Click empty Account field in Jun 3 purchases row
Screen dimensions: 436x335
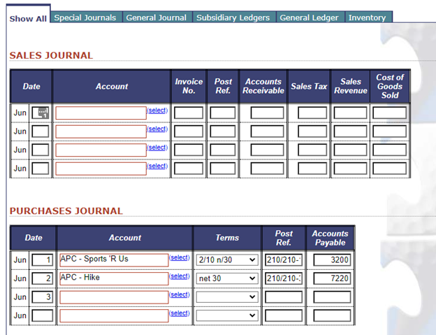click(114, 297)
